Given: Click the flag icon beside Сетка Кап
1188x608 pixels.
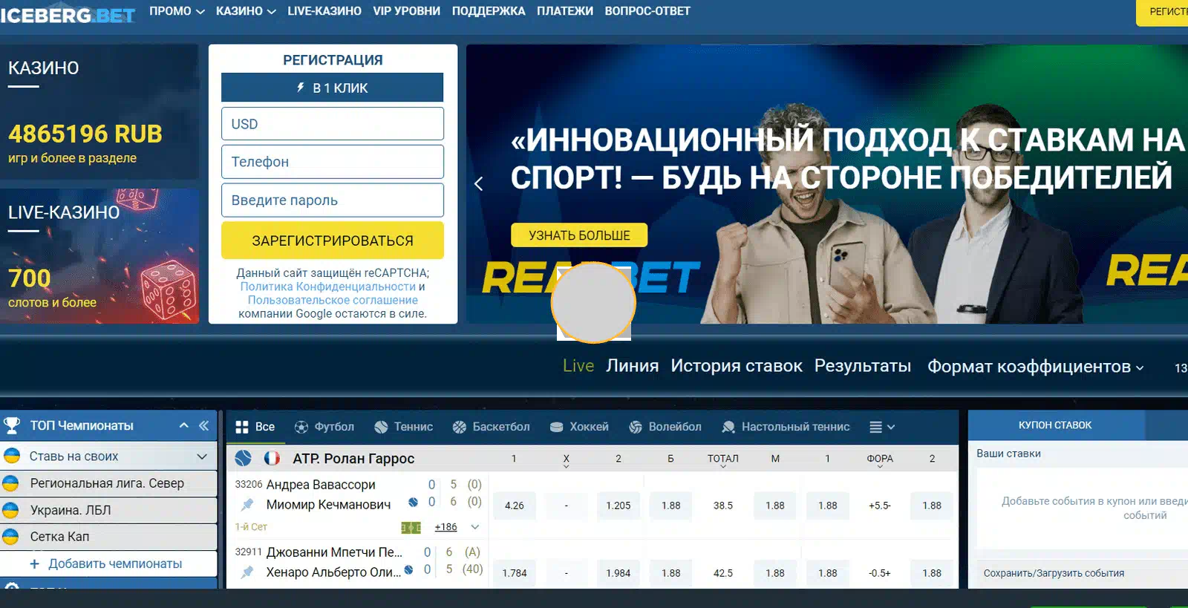Looking at the screenshot, I should tap(11, 536).
